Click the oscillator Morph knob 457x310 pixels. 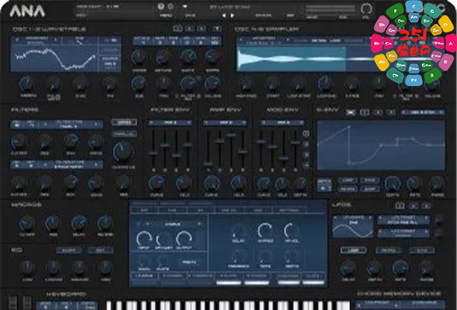pyautogui.click(x=27, y=85)
